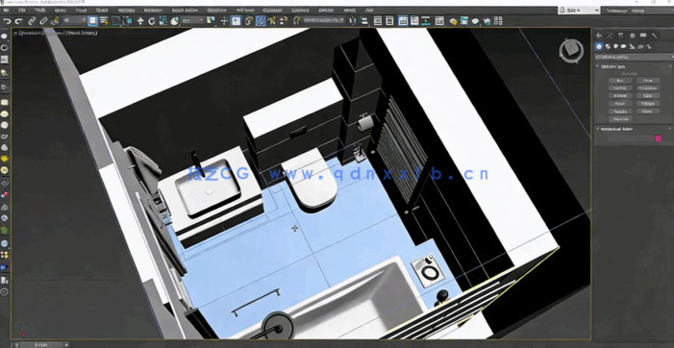Activate the Select and Move tool
This screenshot has width=674, height=348.
pos(140,20)
